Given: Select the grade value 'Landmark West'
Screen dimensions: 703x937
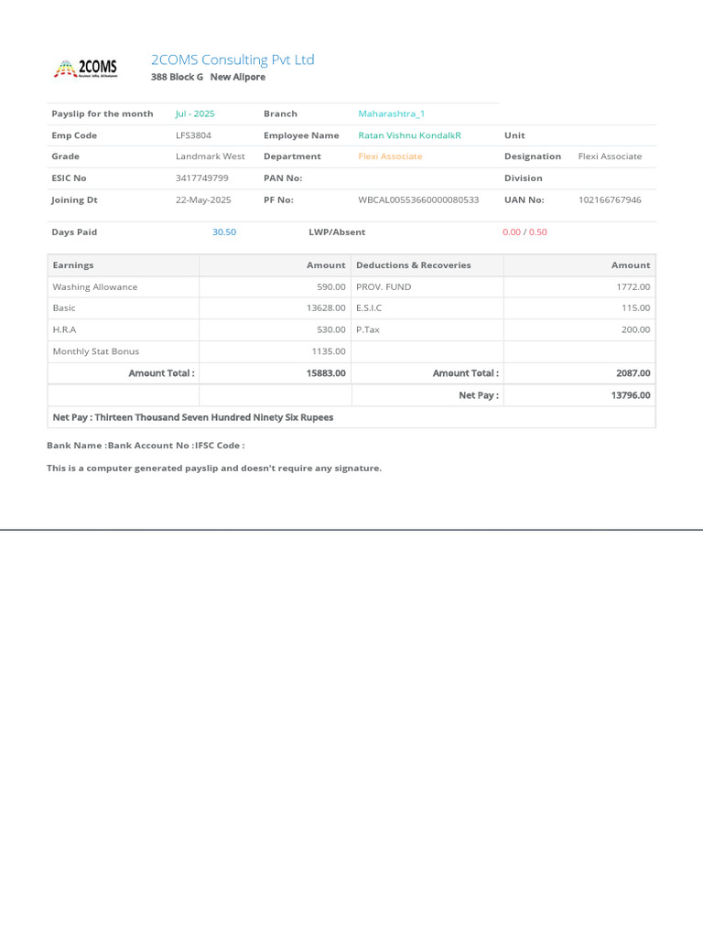Looking at the screenshot, I should (x=210, y=156).
